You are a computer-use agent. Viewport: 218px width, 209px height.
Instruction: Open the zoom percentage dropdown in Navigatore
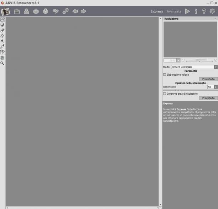coord(178,60)
